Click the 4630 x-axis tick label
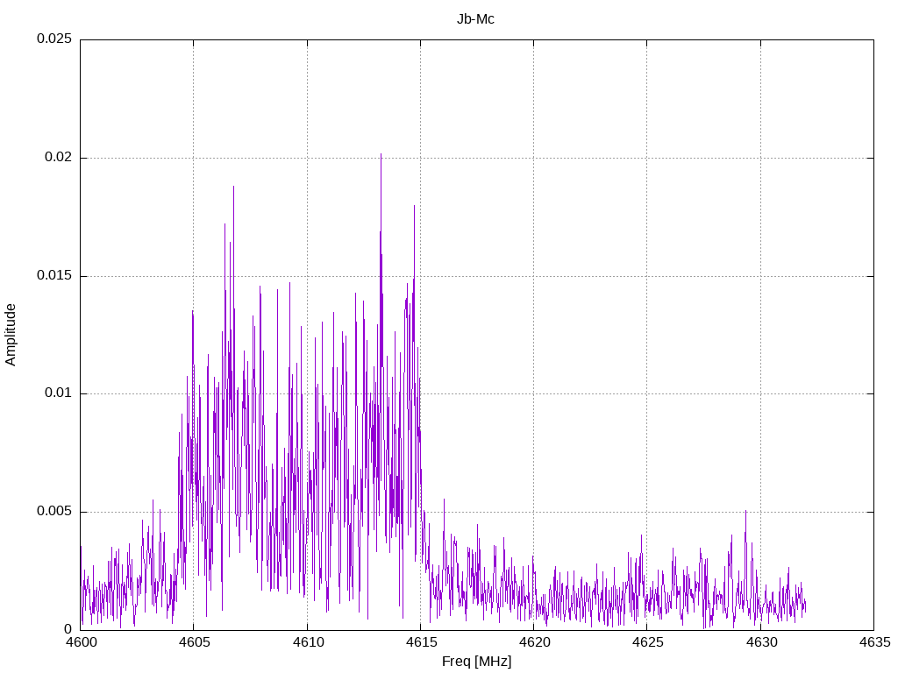The width and height of the screenshot is (898, 673). tap(760, 642)
